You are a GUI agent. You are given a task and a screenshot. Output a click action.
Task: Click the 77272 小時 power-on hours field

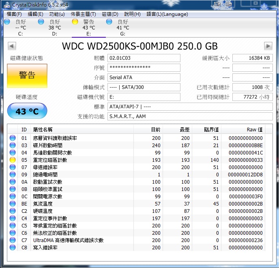(x=253, y=97)
